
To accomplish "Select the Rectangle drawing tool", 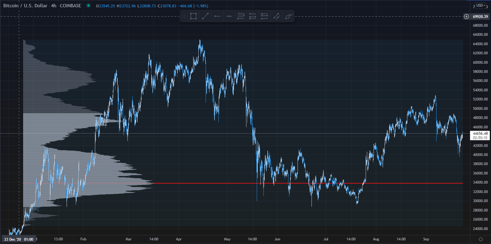I will pos(194,16).
